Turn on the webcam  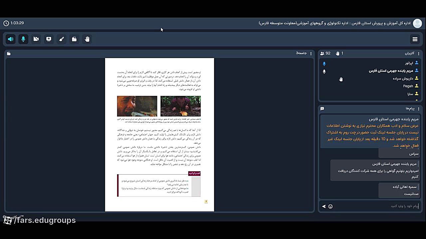36,39
